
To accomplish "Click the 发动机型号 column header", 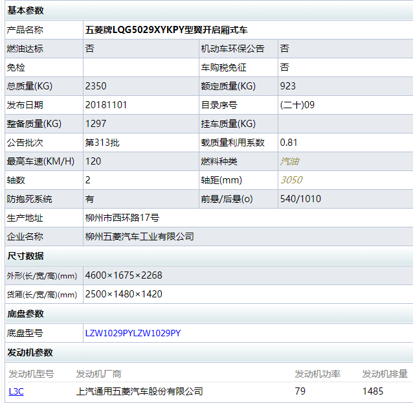I will tap(31, 374).
